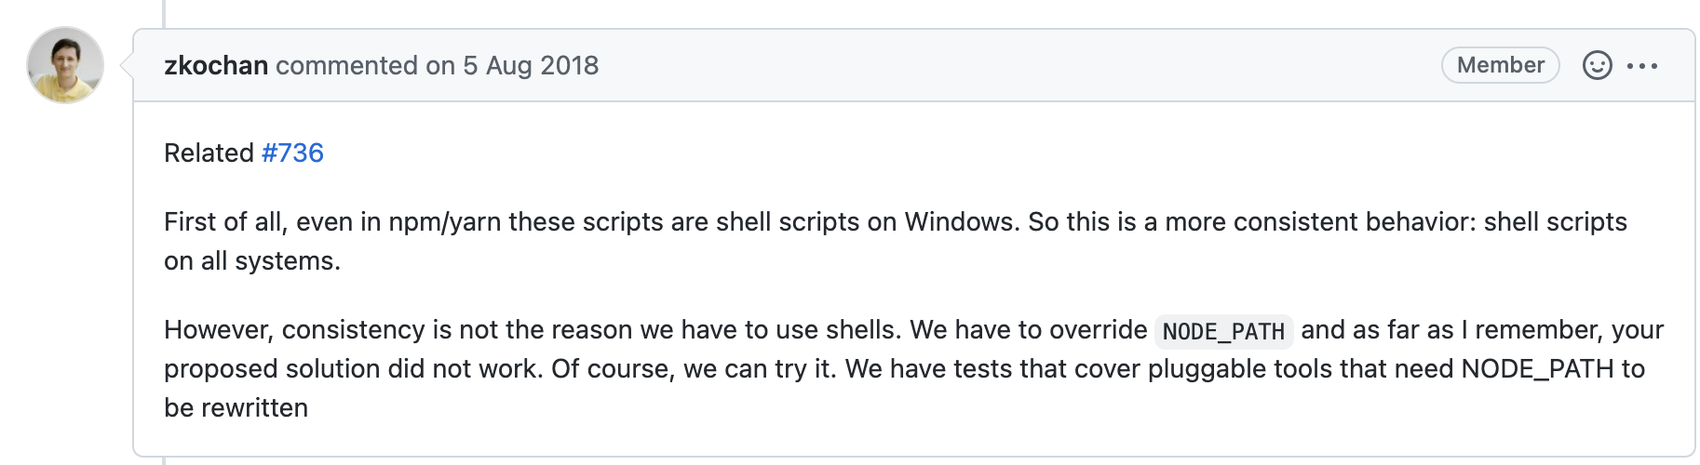Click the word "commented" in the header

pyautogui.click(x=346, y=65)
